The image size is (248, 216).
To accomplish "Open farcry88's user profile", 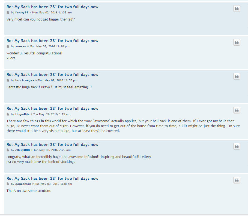I will pyautogui.click(x=22, y=13).
